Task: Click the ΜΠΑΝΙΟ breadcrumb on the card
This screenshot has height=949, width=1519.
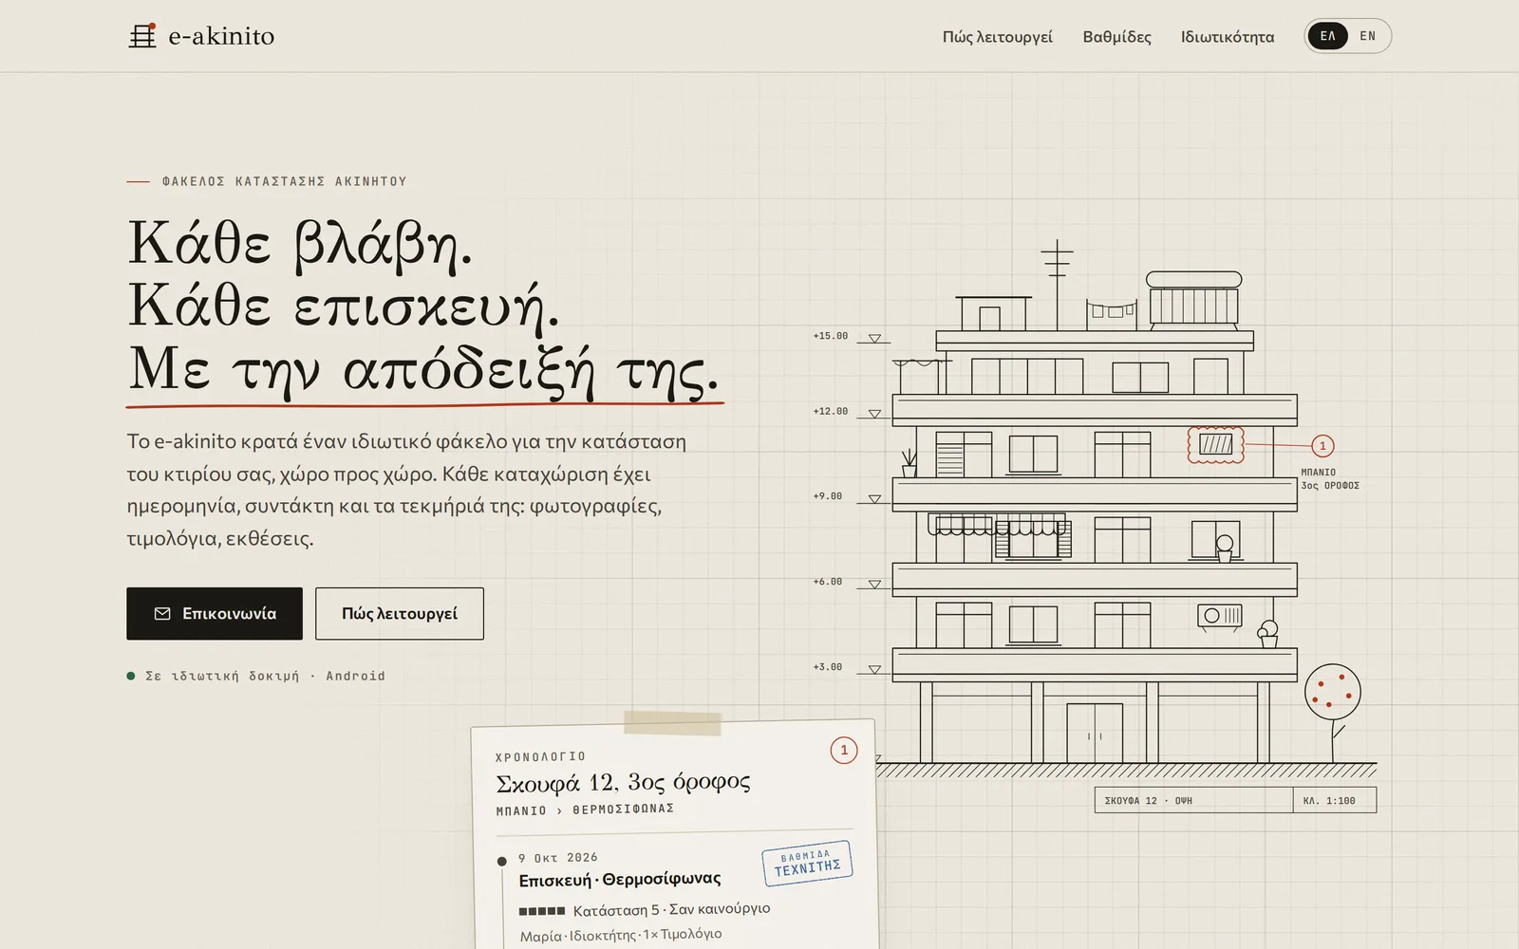Action: point(521,811)
